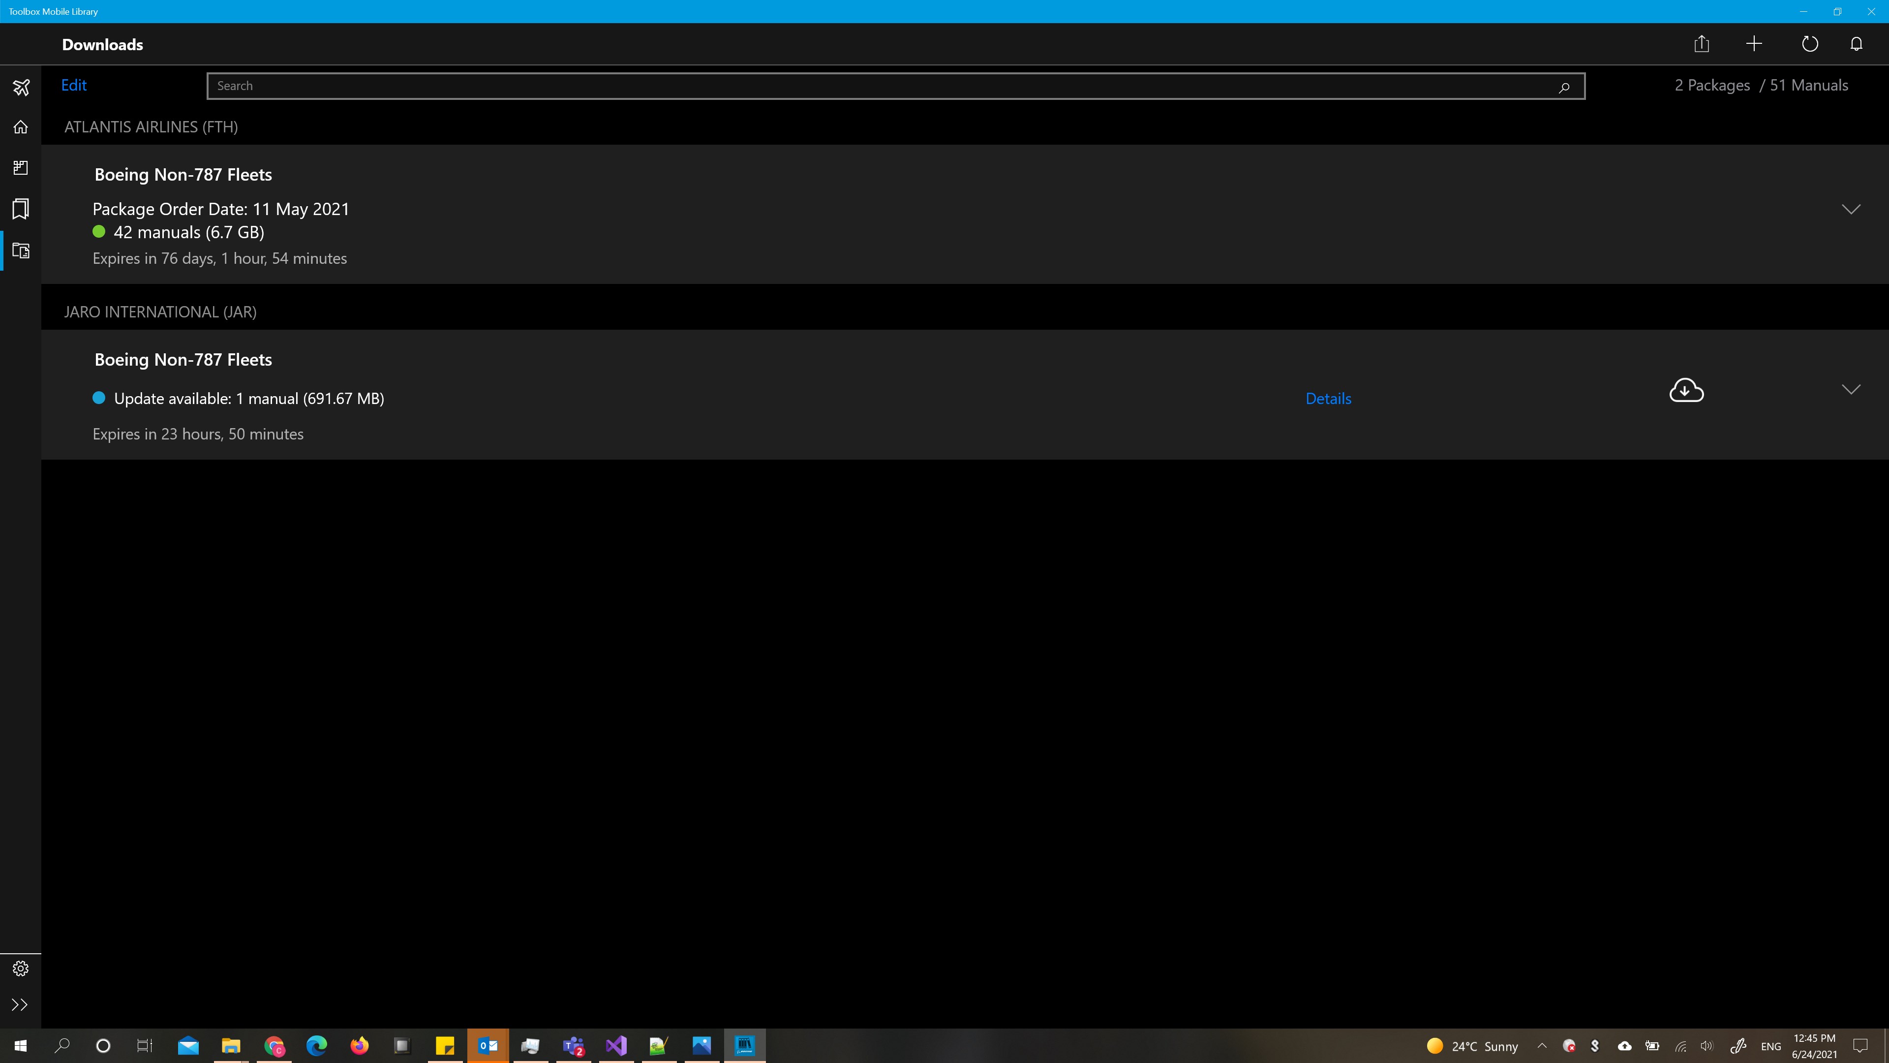Open notifications bell icon

click(x=1856, y=44)
